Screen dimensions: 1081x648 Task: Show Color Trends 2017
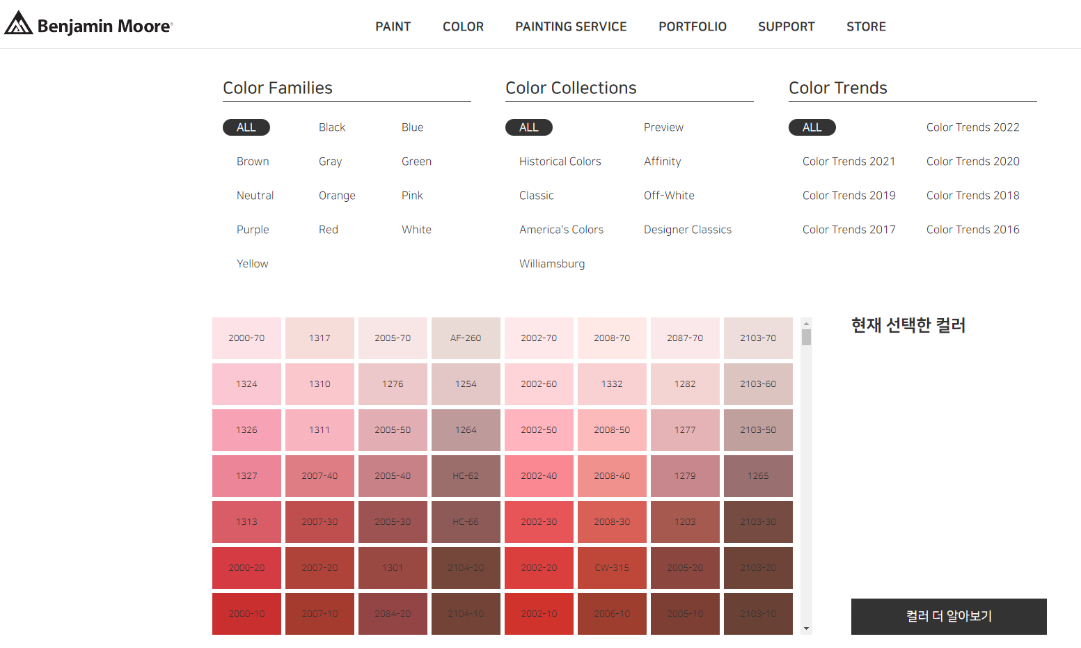pos(849,230)
